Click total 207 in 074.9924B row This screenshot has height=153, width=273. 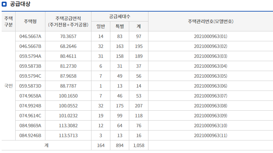[139, 106]
